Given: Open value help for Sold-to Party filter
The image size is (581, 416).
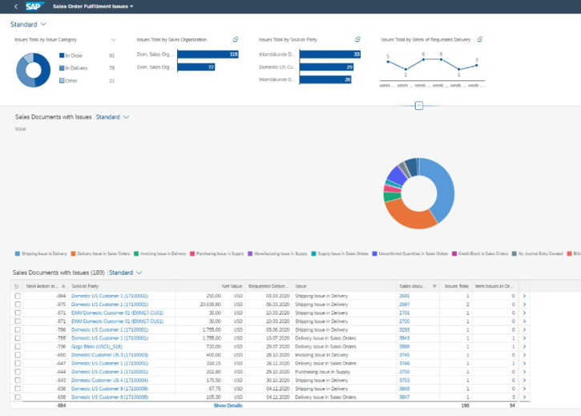Looking at the screenshot, I should tap(357, 39).
